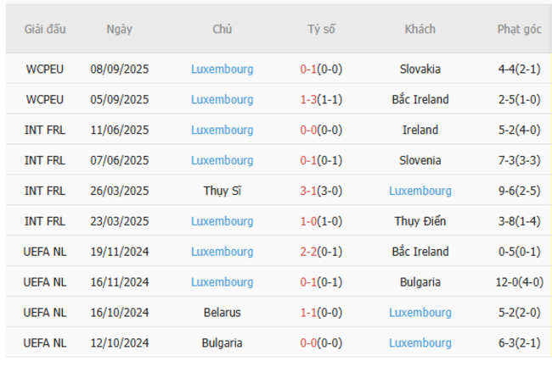Select the Slovakia team name cell
The image size is (552, 367).
coord(420,69)
